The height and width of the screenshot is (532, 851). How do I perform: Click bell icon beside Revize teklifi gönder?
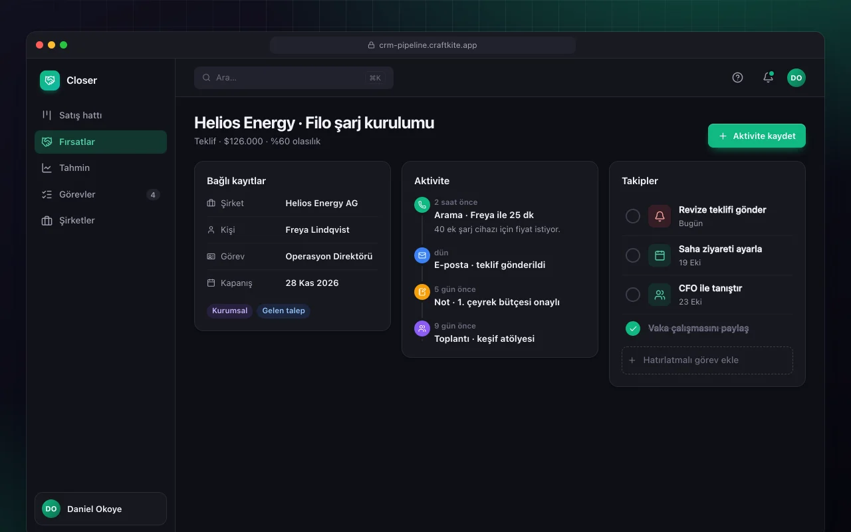660,216
